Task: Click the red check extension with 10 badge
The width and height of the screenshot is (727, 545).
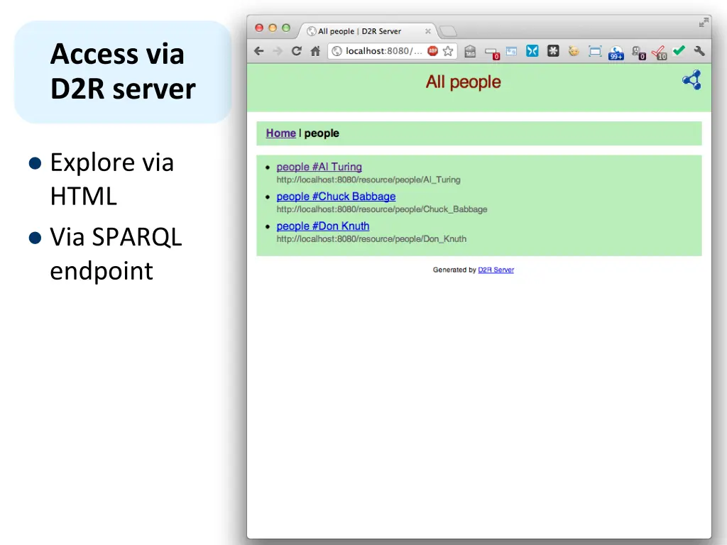Action: [x=658, y=52]
